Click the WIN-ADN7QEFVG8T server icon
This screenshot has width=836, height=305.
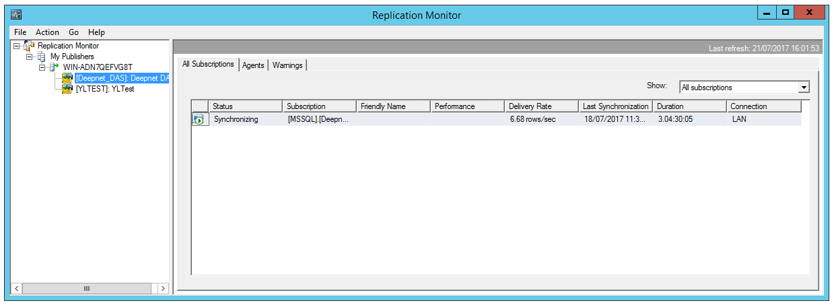pyautogui.click(x=55, y=67)
